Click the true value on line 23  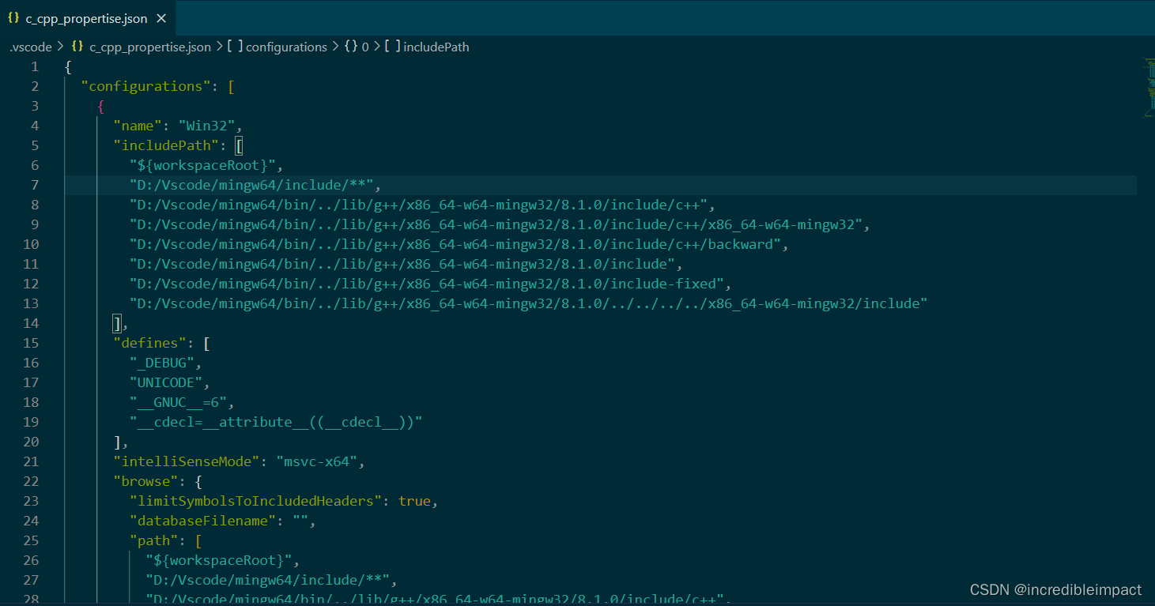click(x=414, y=501)
